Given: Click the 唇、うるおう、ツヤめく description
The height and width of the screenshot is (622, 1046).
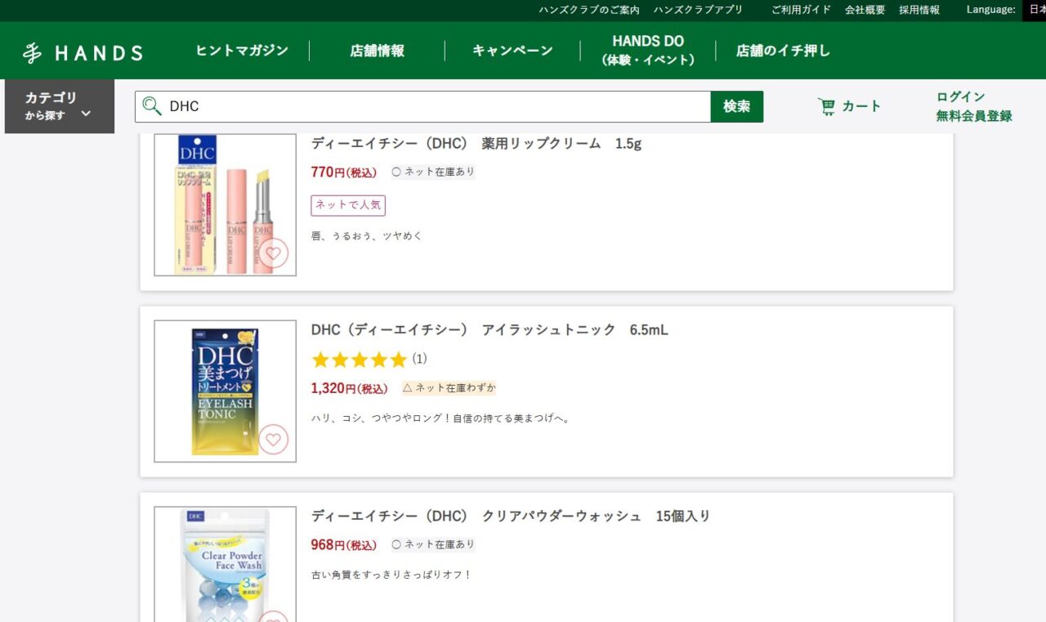Looking at the screenshot, I should click(x=367, y=236).
